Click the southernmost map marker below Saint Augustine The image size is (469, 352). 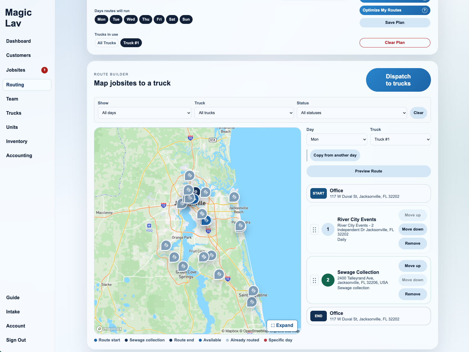[252, 302]
